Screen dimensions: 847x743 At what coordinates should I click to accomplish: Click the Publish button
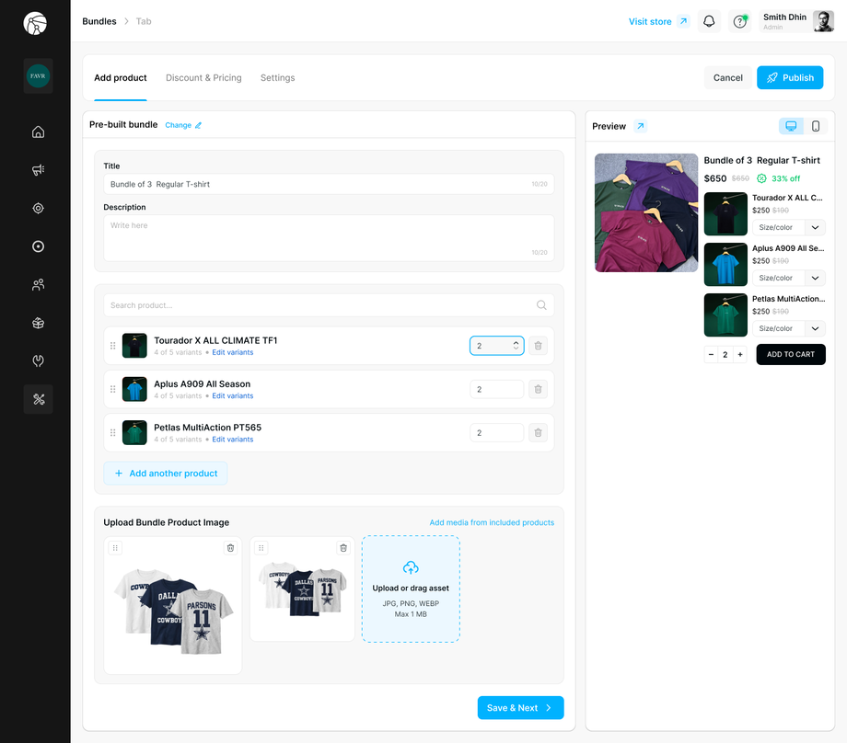(x=790, y=77)
